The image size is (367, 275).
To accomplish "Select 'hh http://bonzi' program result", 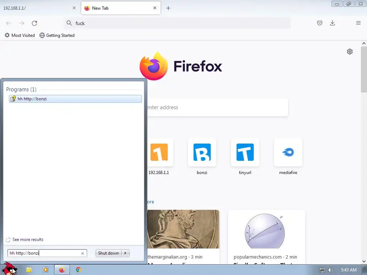I will [x=75, y=99].
